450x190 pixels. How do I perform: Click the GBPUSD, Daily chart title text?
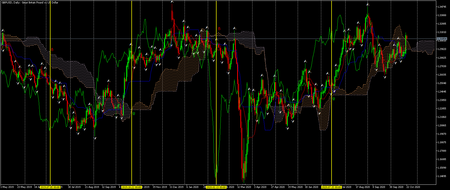(30, 2)
